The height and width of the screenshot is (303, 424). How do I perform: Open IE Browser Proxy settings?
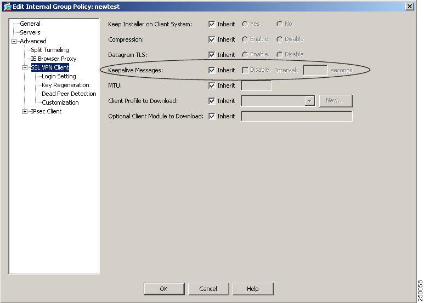54,59
